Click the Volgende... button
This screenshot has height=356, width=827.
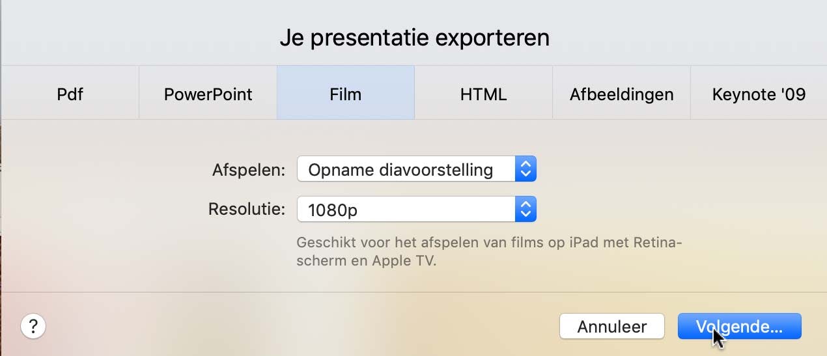click(x=739, y=326)
